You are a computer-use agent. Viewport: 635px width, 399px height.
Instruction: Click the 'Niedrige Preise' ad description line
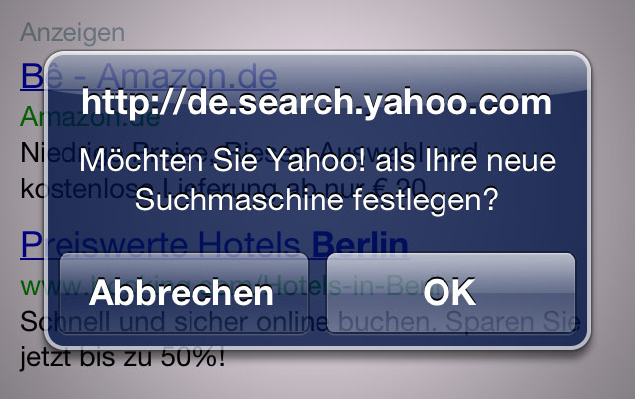(249, 153)
